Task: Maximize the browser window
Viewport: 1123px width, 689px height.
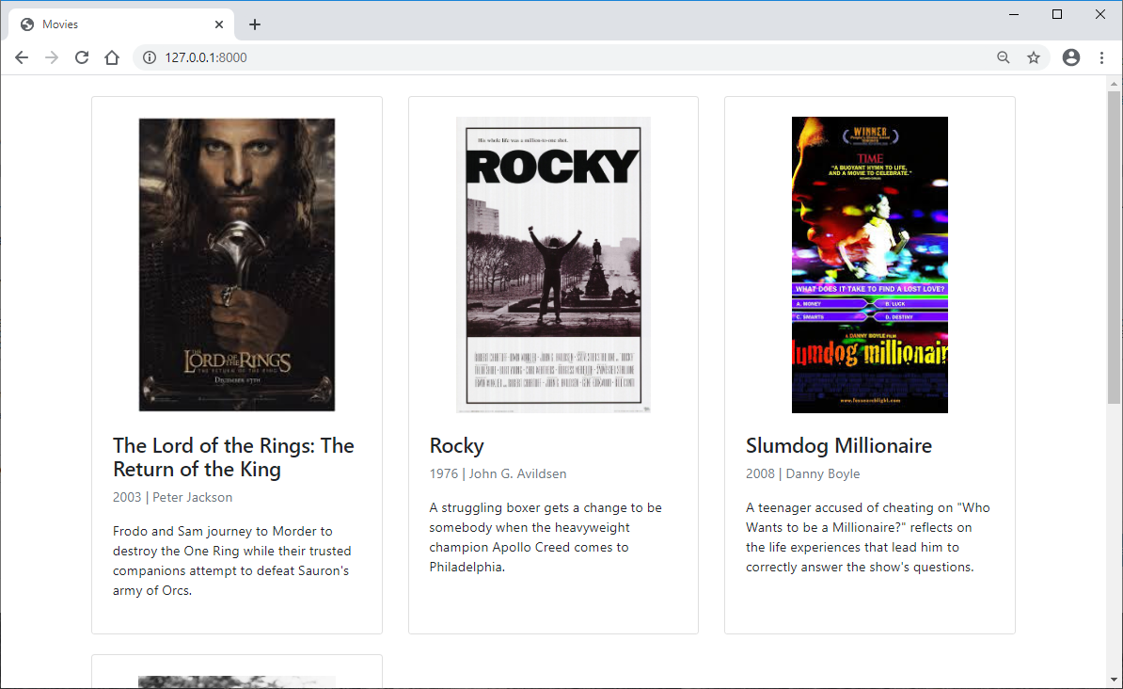Action: 1057,14
